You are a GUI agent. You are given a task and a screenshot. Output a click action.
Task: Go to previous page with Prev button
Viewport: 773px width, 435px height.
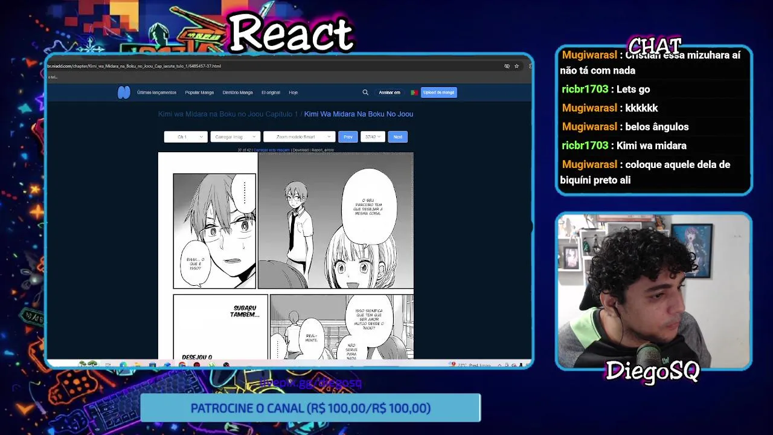tap(348, 137)
